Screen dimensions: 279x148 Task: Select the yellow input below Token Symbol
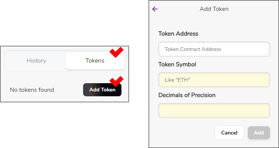coord(214,80)
